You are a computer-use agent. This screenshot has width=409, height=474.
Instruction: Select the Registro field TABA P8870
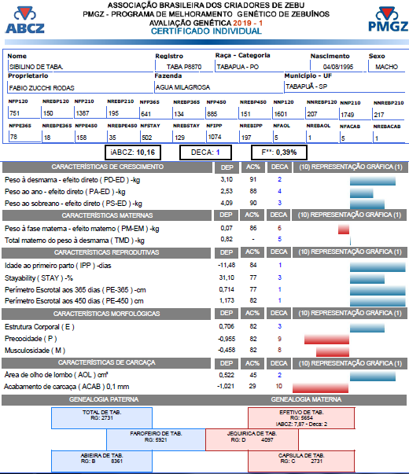(184, 67)
